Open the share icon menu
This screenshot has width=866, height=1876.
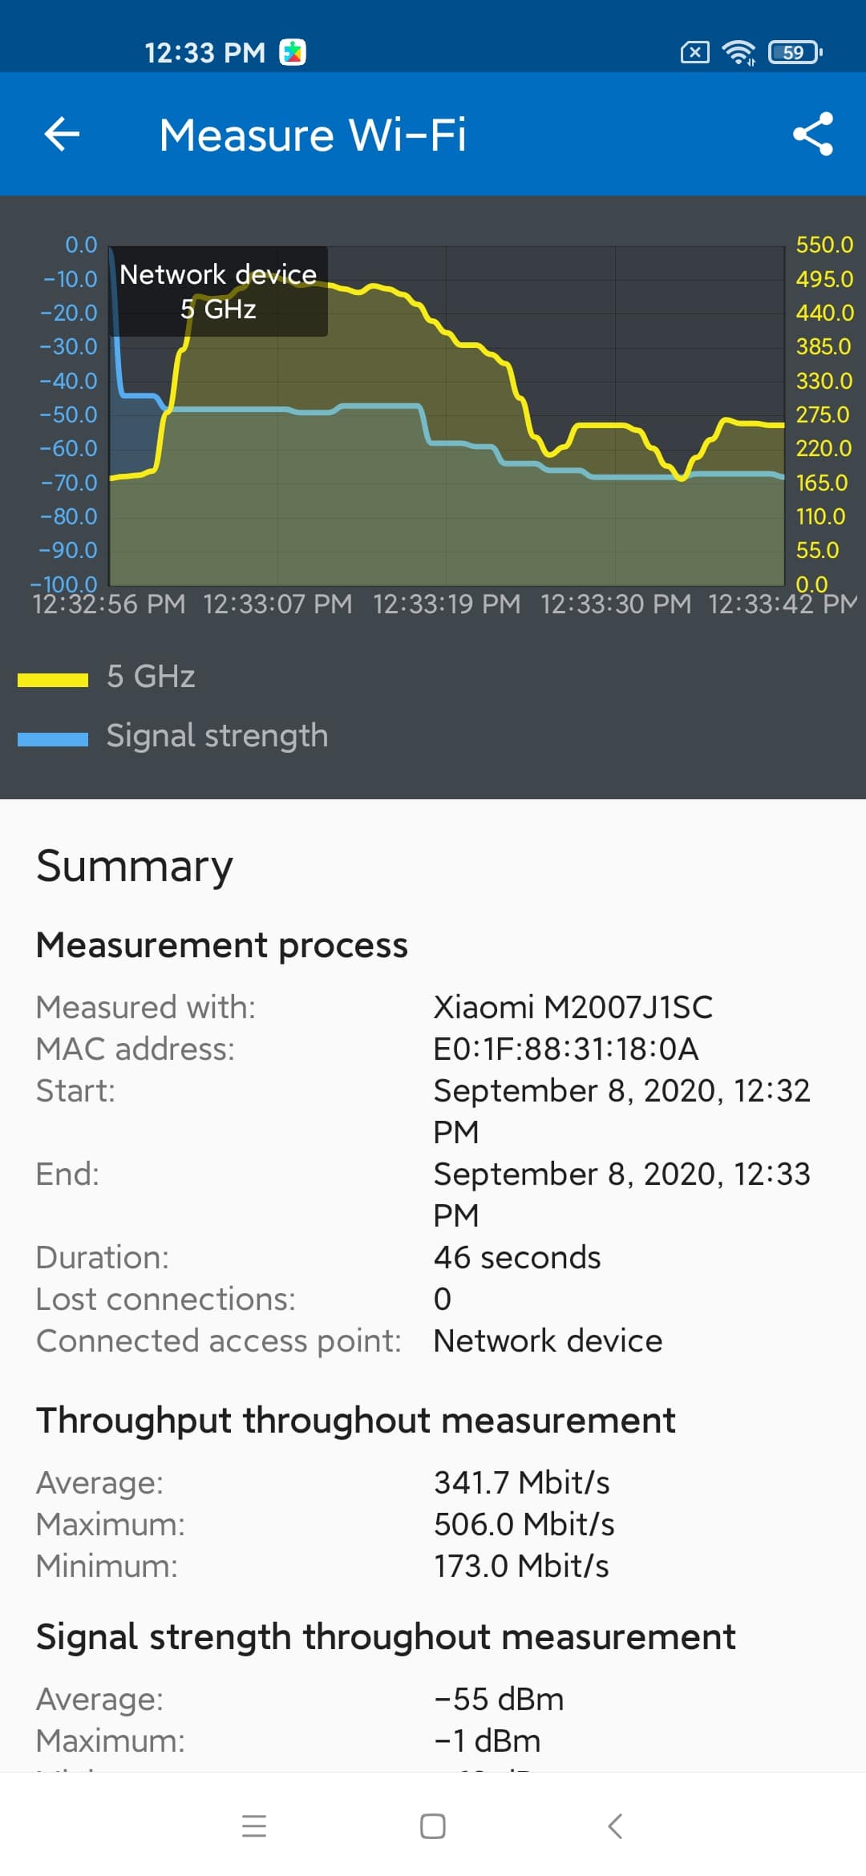pyautogui.click(x=813, y=134)
